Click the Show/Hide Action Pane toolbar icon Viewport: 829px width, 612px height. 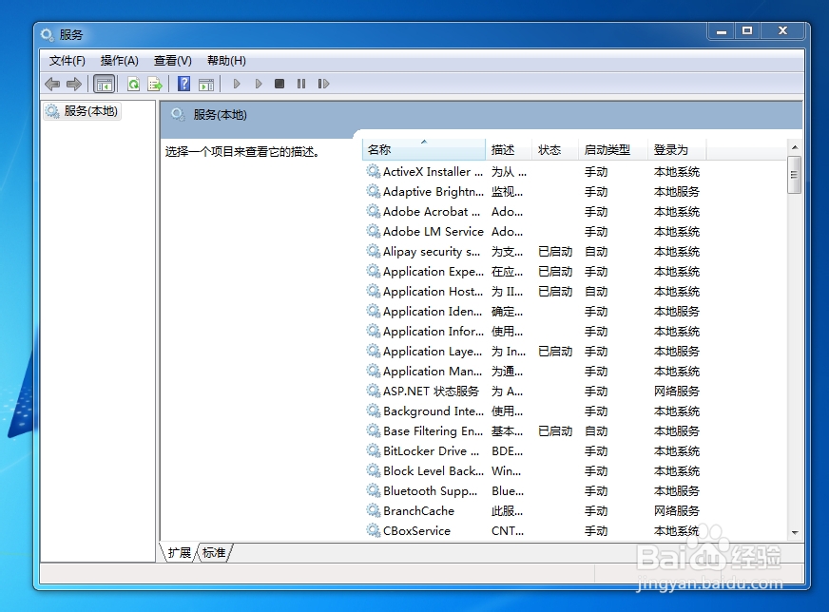point(206,84)
